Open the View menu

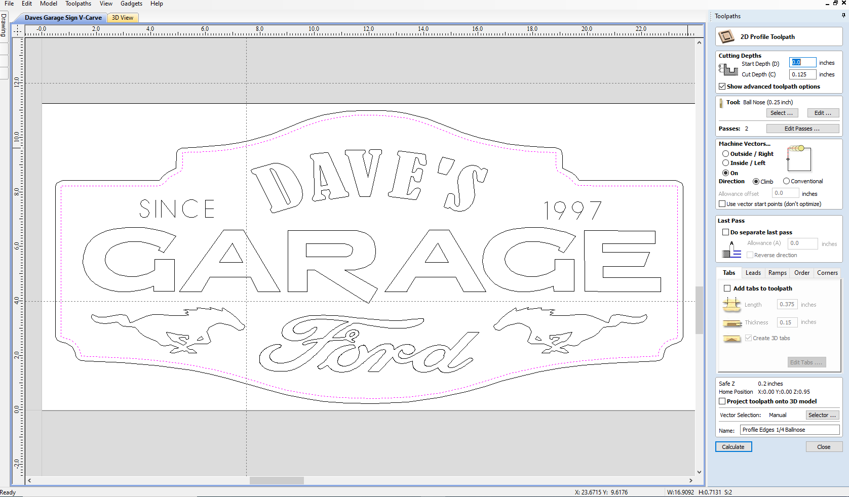[106, 4]
